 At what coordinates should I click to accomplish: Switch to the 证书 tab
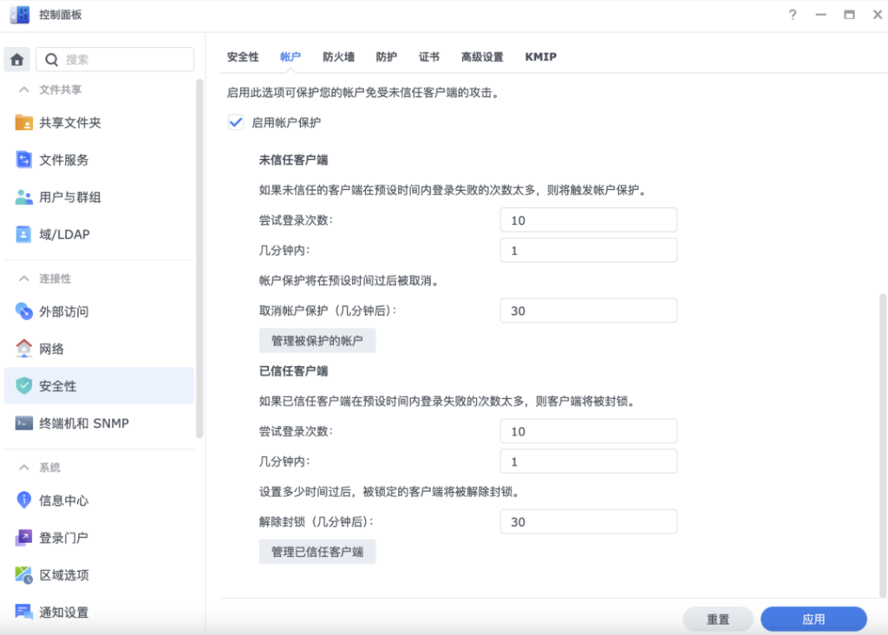click(x=428, y=57)
